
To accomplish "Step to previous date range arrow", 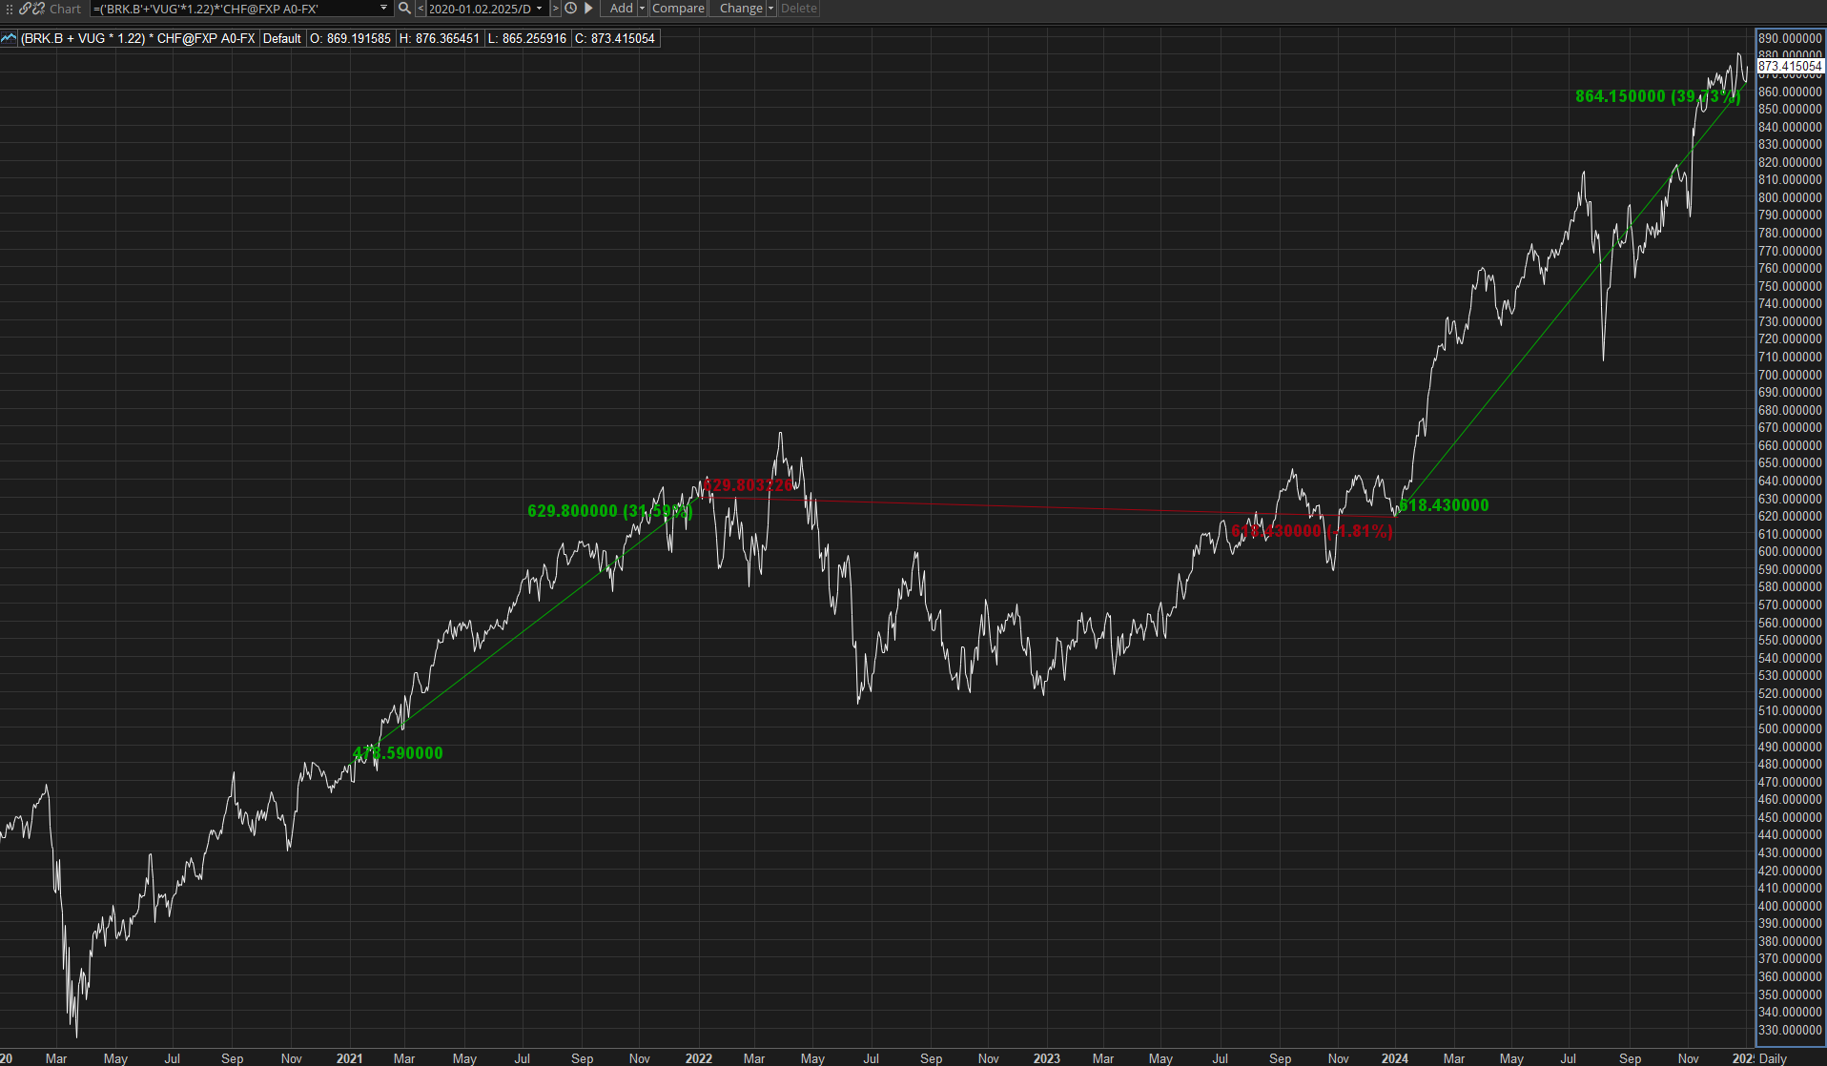I will point(421,9).
